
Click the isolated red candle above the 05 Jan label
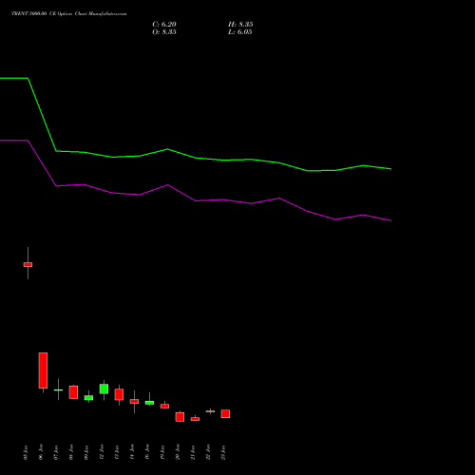(28, 264)
